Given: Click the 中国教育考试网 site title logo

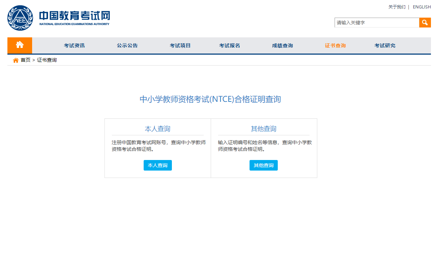Looking at the screenshot, I should point(74,18).
